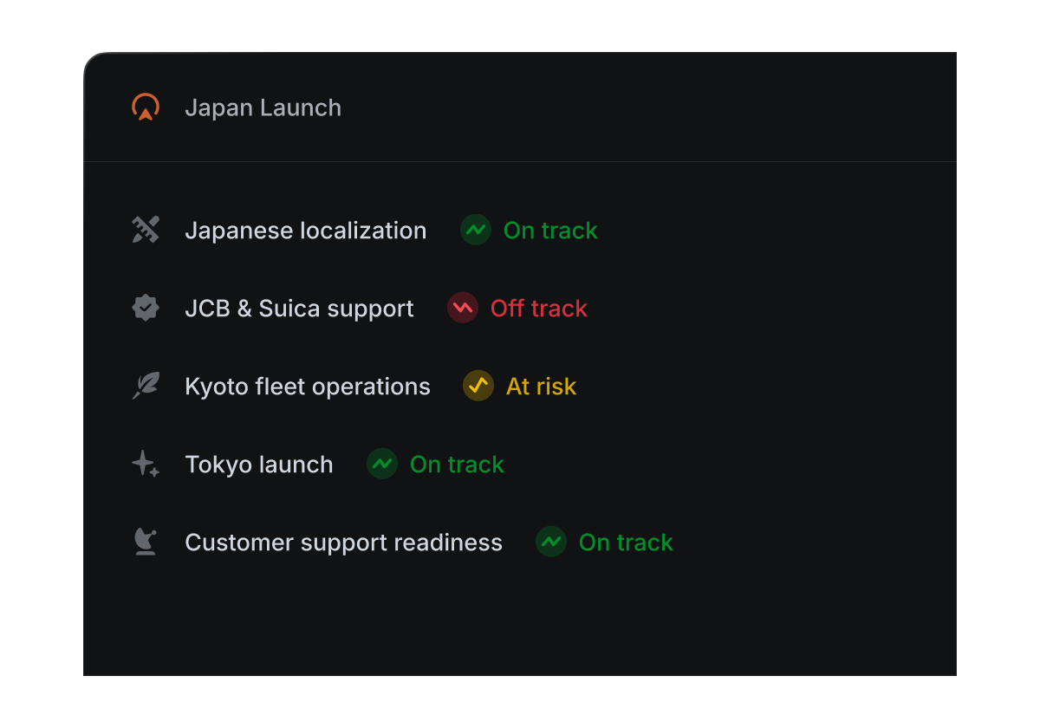Open the Japan Launch header title
The image size is (1040, 728).
pyautogui.click(x=263, y=107)
